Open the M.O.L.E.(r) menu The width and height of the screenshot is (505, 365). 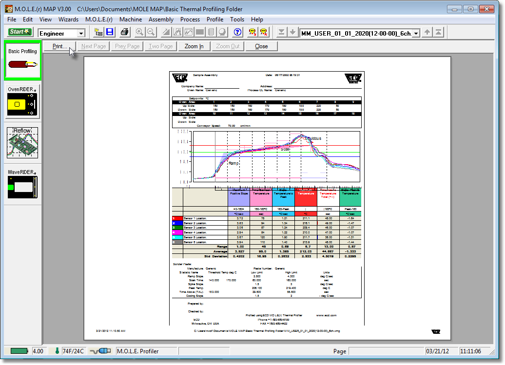tap(99, 19)
